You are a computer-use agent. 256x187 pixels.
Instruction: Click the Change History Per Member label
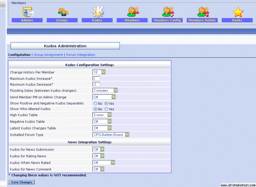point(32,72)
